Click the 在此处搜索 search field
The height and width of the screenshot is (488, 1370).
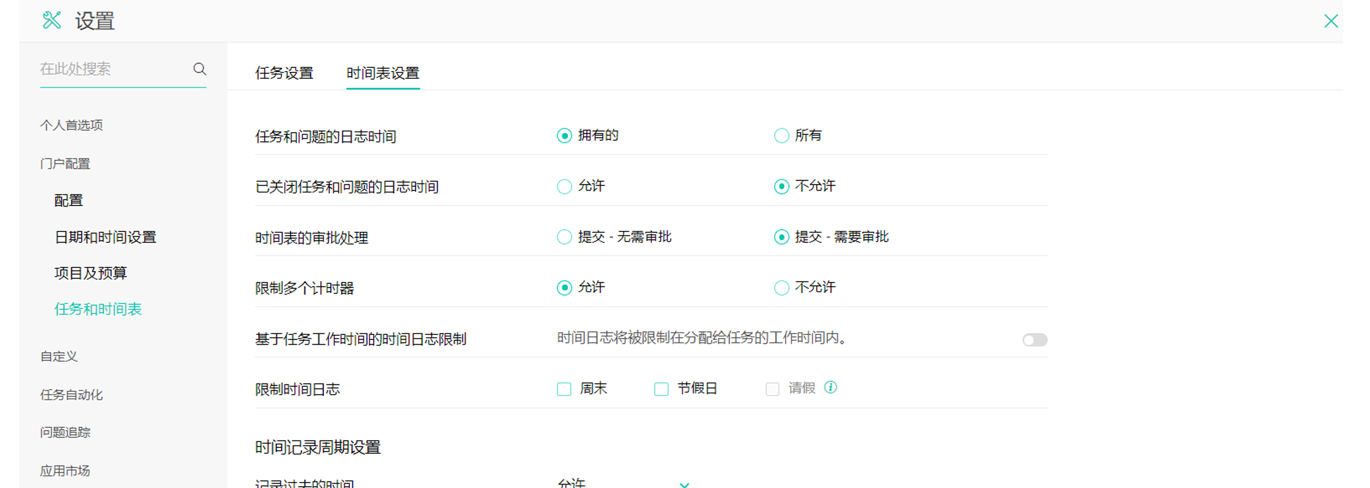(112, 69)
